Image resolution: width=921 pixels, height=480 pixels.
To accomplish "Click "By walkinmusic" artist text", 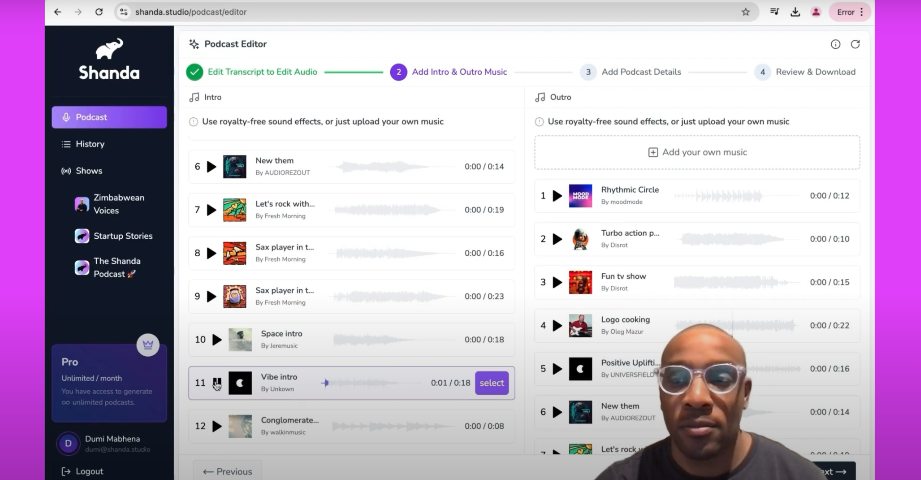I will pos(283,433).
